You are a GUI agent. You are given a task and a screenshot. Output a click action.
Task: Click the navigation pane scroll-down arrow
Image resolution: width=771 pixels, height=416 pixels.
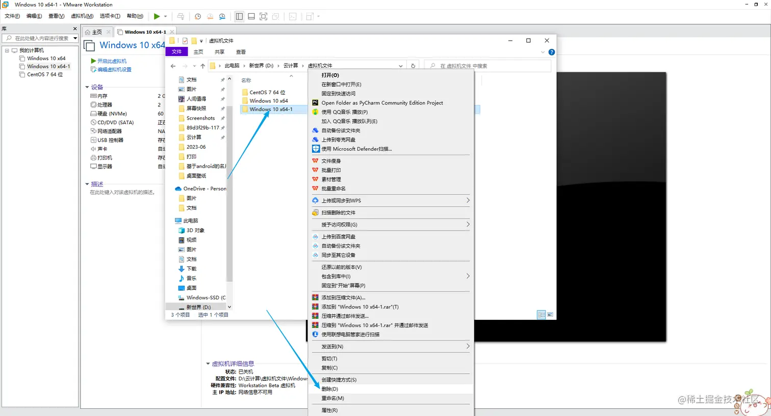pos(229,307)
